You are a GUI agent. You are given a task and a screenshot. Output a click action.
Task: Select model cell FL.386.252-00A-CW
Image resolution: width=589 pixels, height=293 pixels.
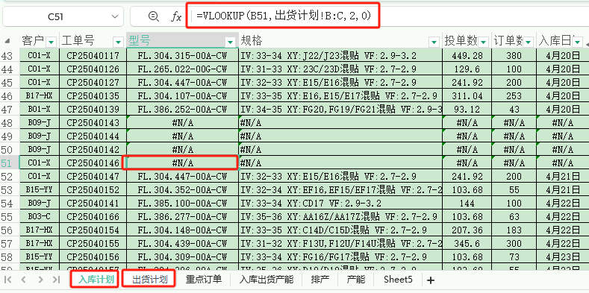[183, 109]
